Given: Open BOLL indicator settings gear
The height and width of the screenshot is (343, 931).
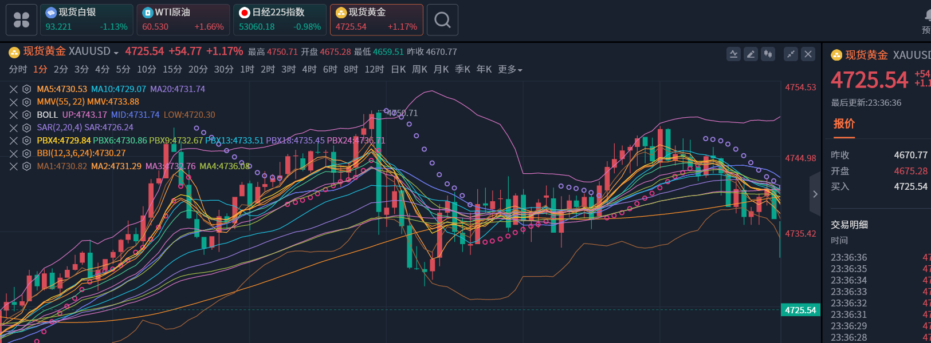Looking at the screenshot, I should tap(26, 115).
